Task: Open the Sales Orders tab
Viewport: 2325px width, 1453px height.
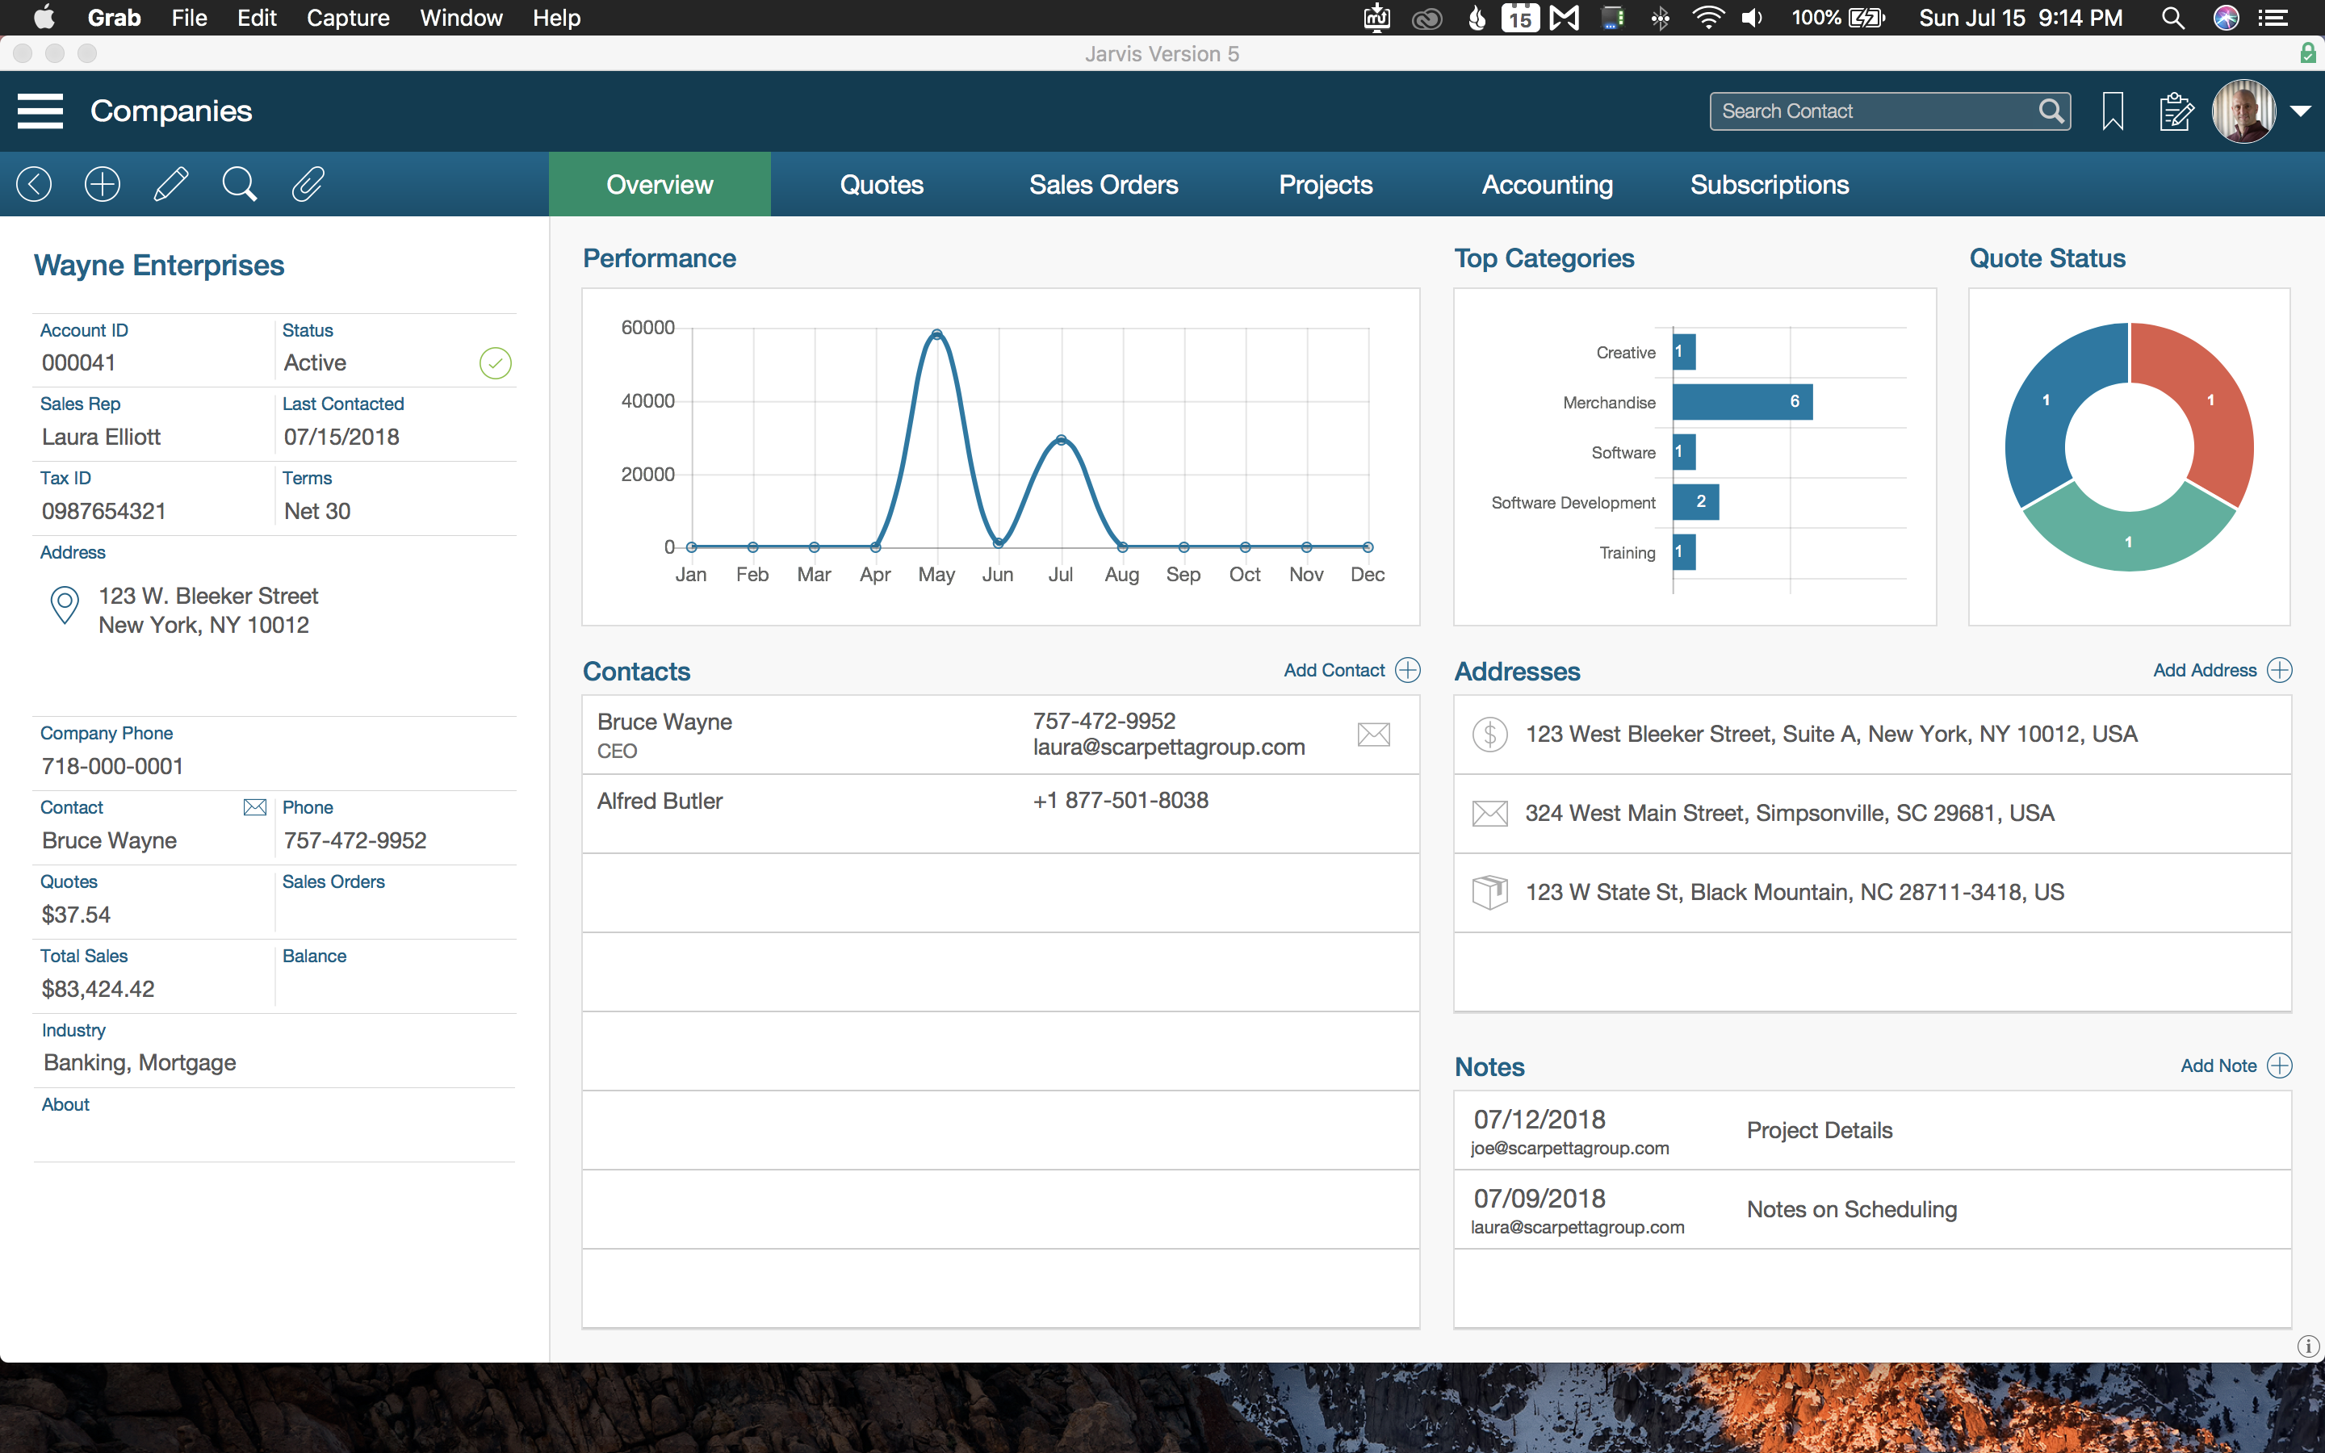Action: click(1104, 185)
